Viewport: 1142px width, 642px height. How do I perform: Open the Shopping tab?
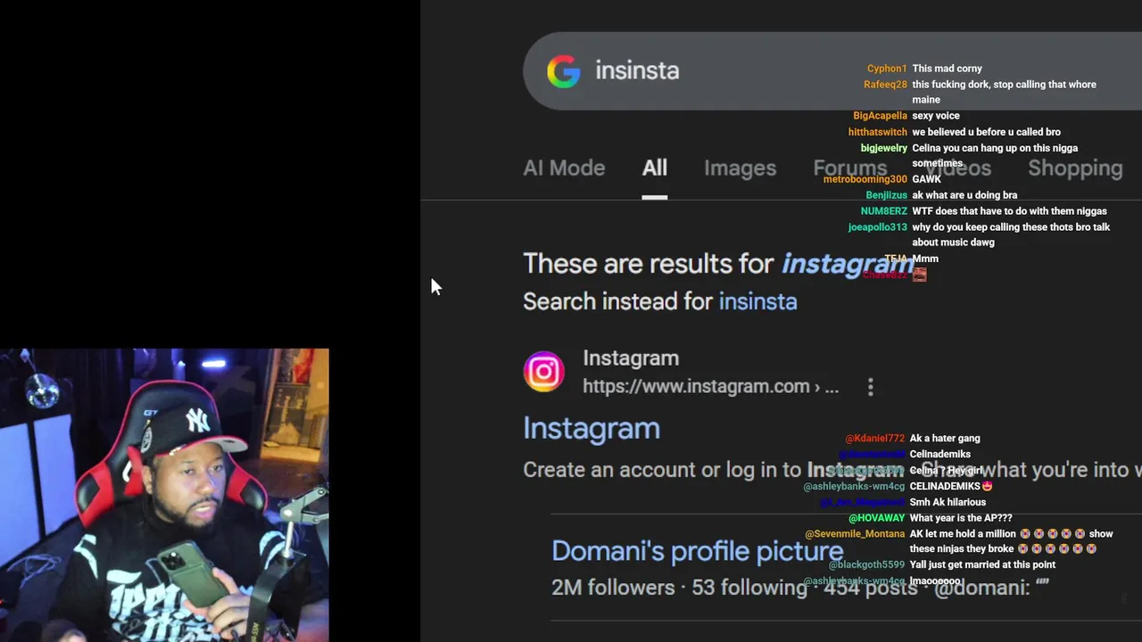tap(1075, 168)
